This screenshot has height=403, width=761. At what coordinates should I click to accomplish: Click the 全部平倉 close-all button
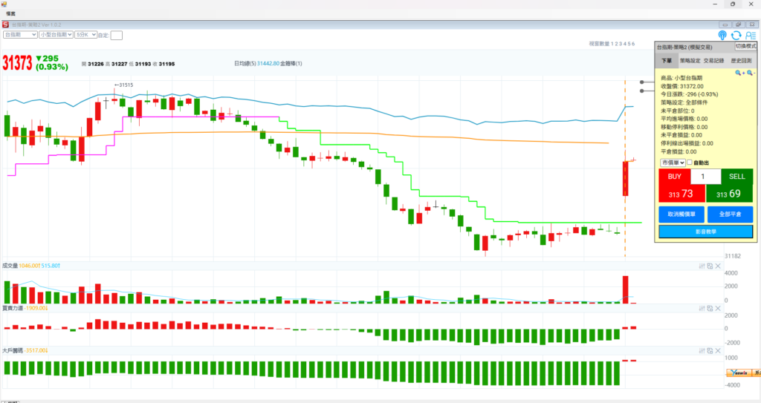[x=729, y=214]
